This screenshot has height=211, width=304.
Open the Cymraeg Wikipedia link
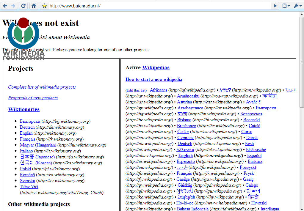[x=186, y=138]
